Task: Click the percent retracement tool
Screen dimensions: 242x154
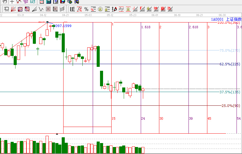Action: point(86,9)
